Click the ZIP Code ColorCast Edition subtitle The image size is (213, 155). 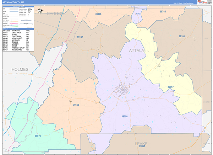pos(184,3)
